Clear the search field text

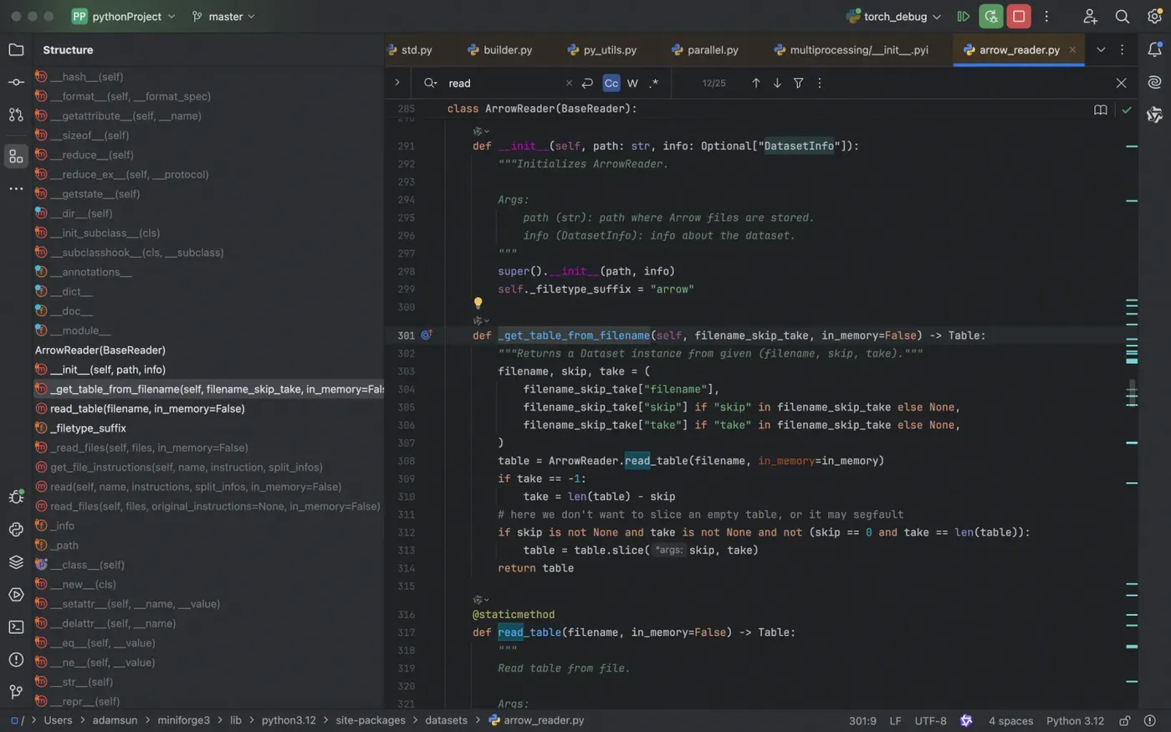pos(569,83)
